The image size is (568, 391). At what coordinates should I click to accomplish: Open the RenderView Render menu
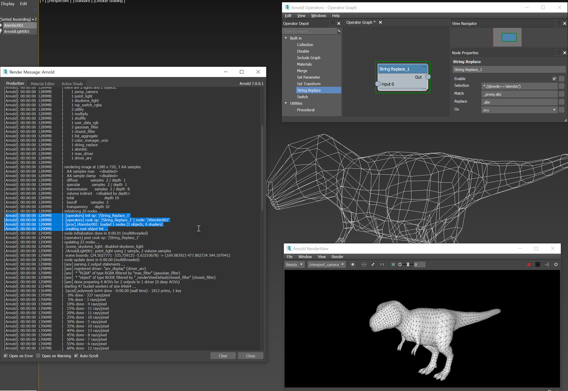337,257
